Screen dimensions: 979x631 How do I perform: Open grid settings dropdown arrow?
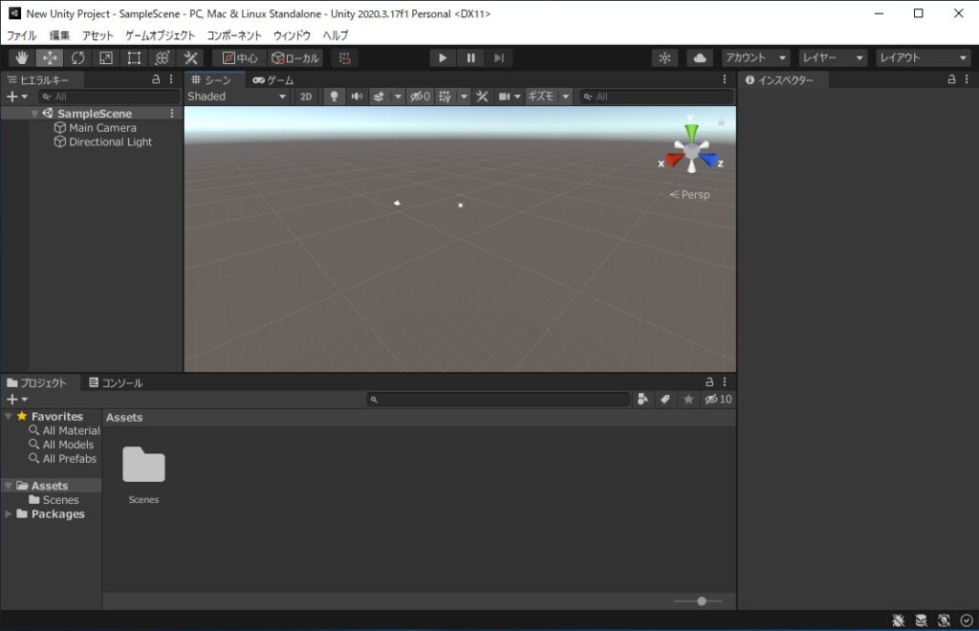tap(464, 97)
